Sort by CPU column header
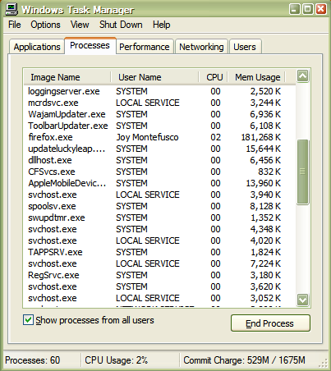The image size is (331, 371). click(213, 77)
